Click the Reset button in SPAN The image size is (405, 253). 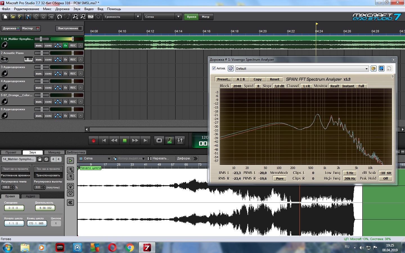(x=274, y=79)
